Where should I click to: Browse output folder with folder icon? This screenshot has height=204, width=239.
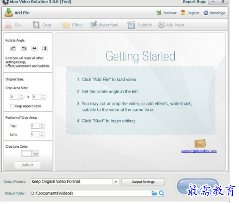154,193
